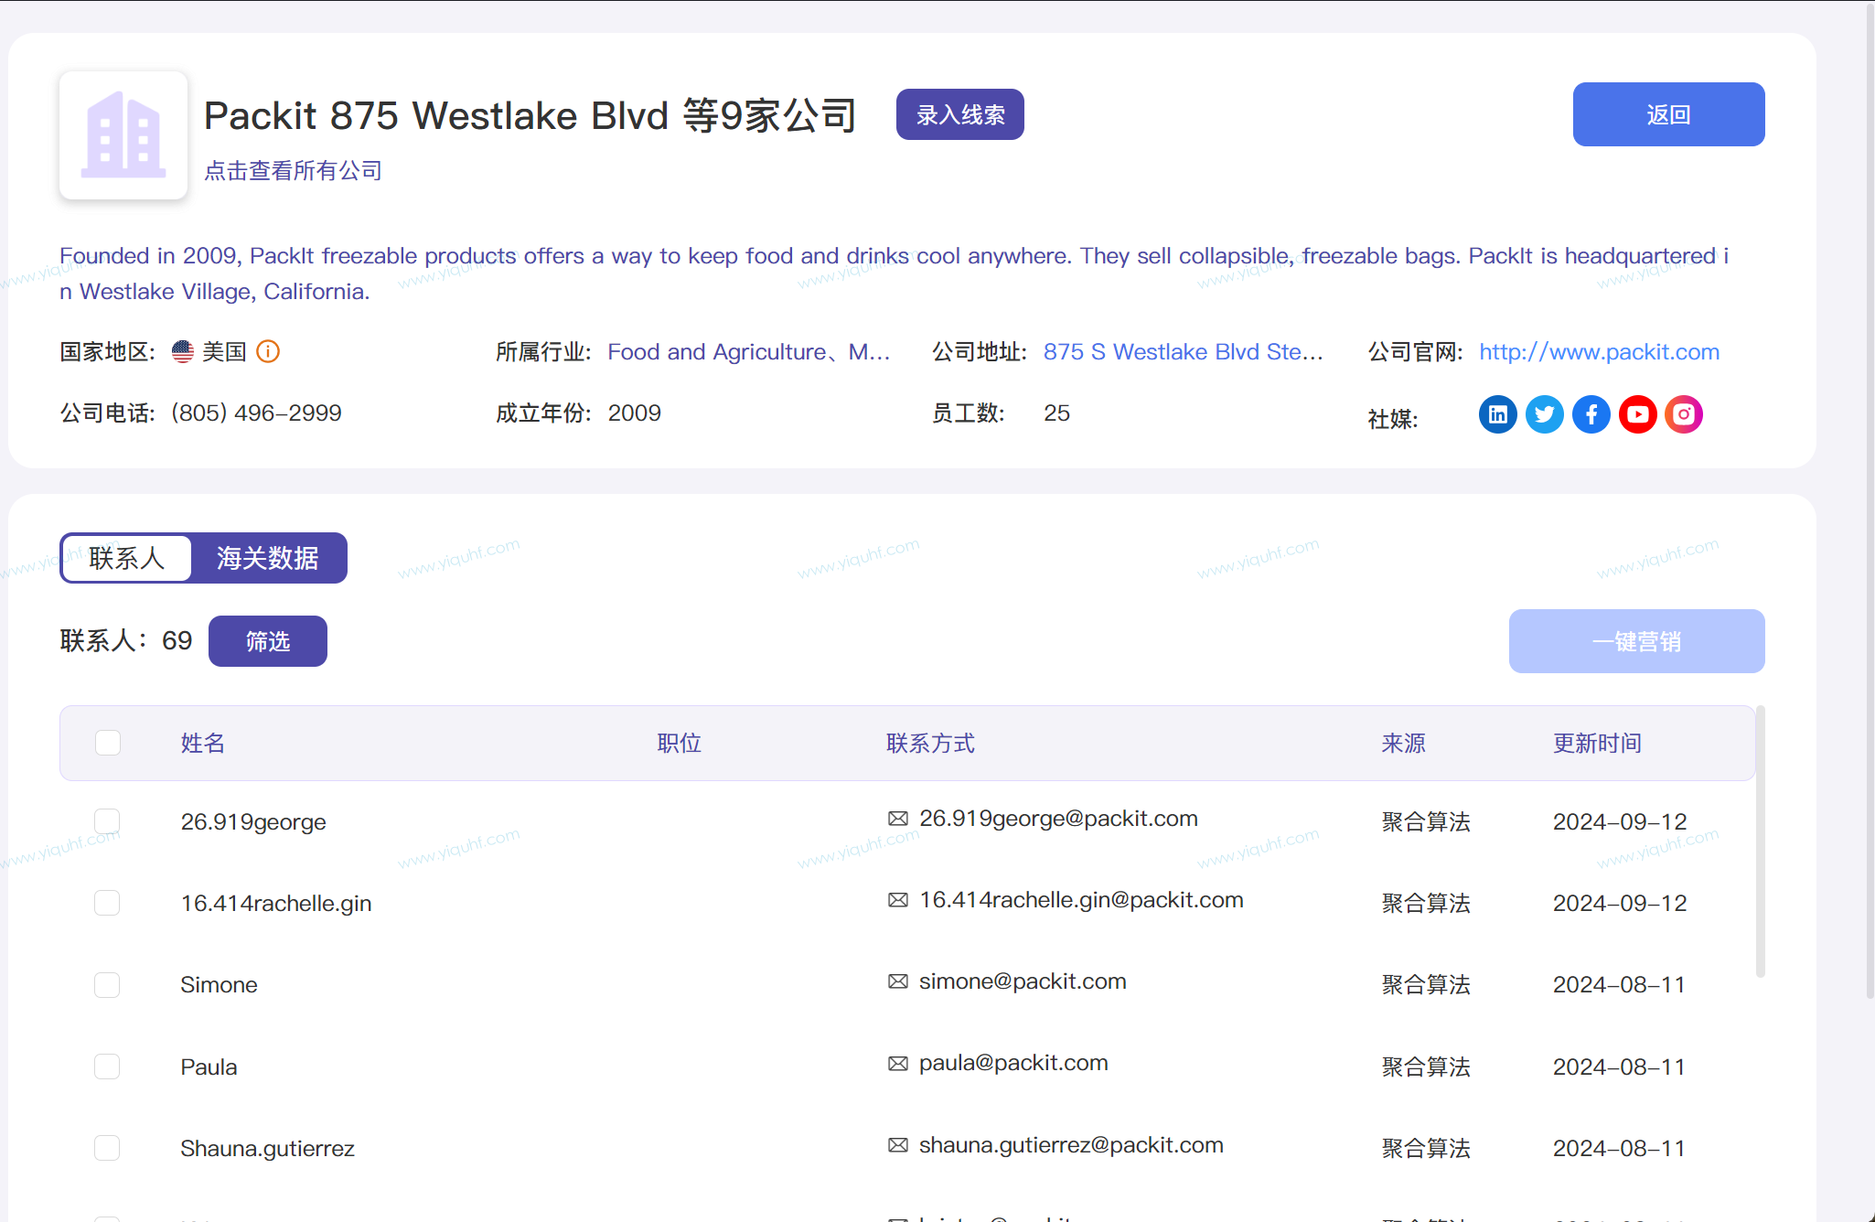Screen dimensions: 1875x1222
Task: Click the name Shauna.gutierrez
Action: 267,1149
